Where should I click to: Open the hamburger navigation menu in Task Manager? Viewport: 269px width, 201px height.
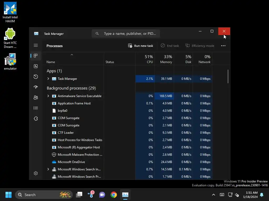36,45
